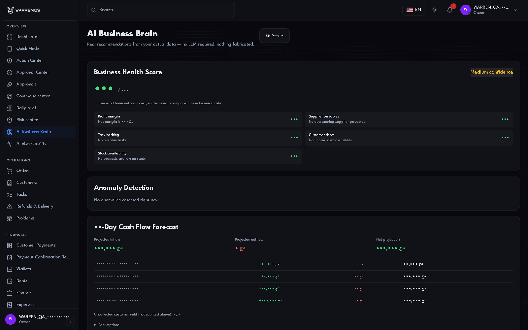Click the WarrenOS logo icon
Image resolution: width=528 pixels, height=330 pixels.
[11, 10]
